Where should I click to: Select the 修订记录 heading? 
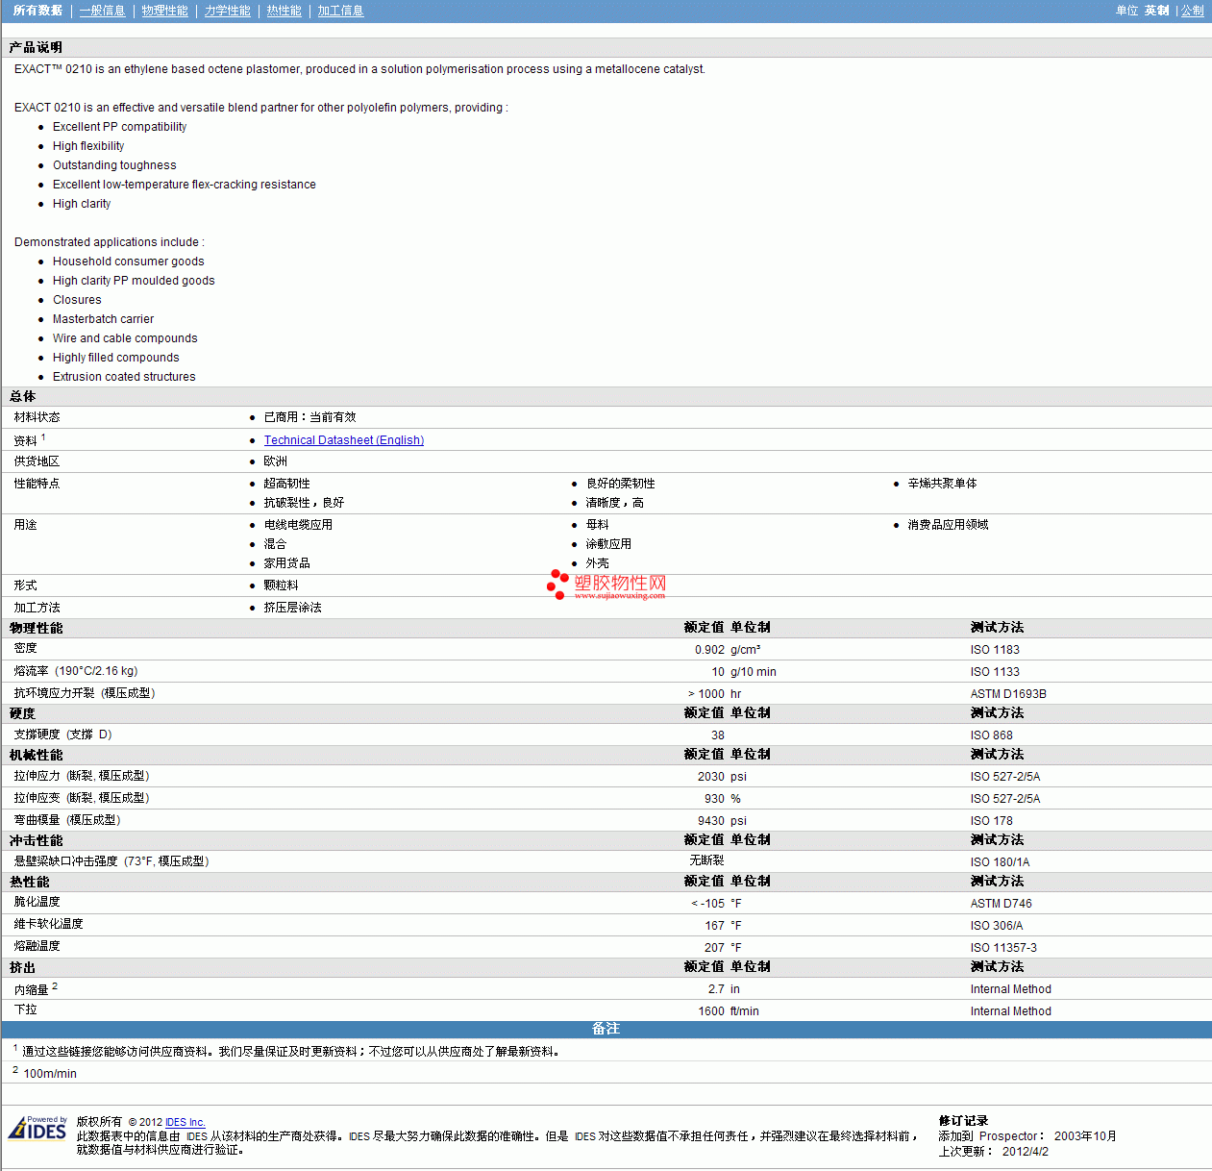[963, 1121]
